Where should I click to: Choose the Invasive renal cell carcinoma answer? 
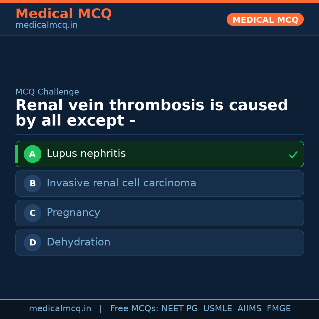(x=121, y=183)
